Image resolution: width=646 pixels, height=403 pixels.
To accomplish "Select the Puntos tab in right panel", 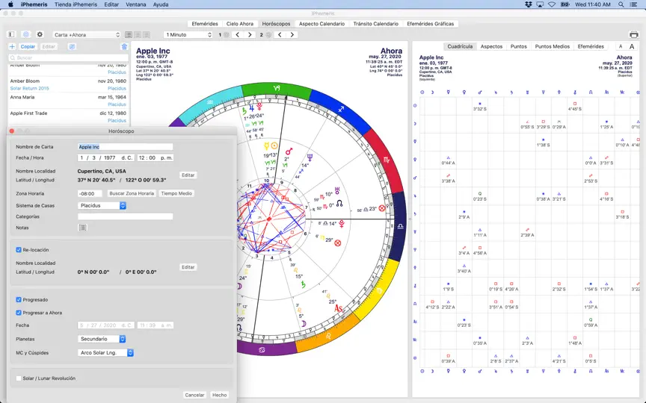I will pyautogui.click(x=519, y=46).
